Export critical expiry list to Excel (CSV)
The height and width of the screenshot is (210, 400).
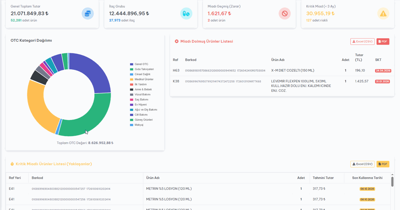[362, 164]
